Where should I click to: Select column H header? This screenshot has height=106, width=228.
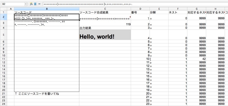pos(215,9)
